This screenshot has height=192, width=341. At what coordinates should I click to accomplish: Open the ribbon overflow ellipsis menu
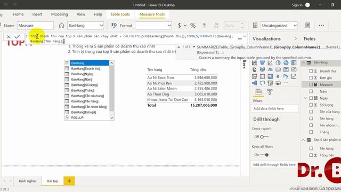(x=321, y=26)
